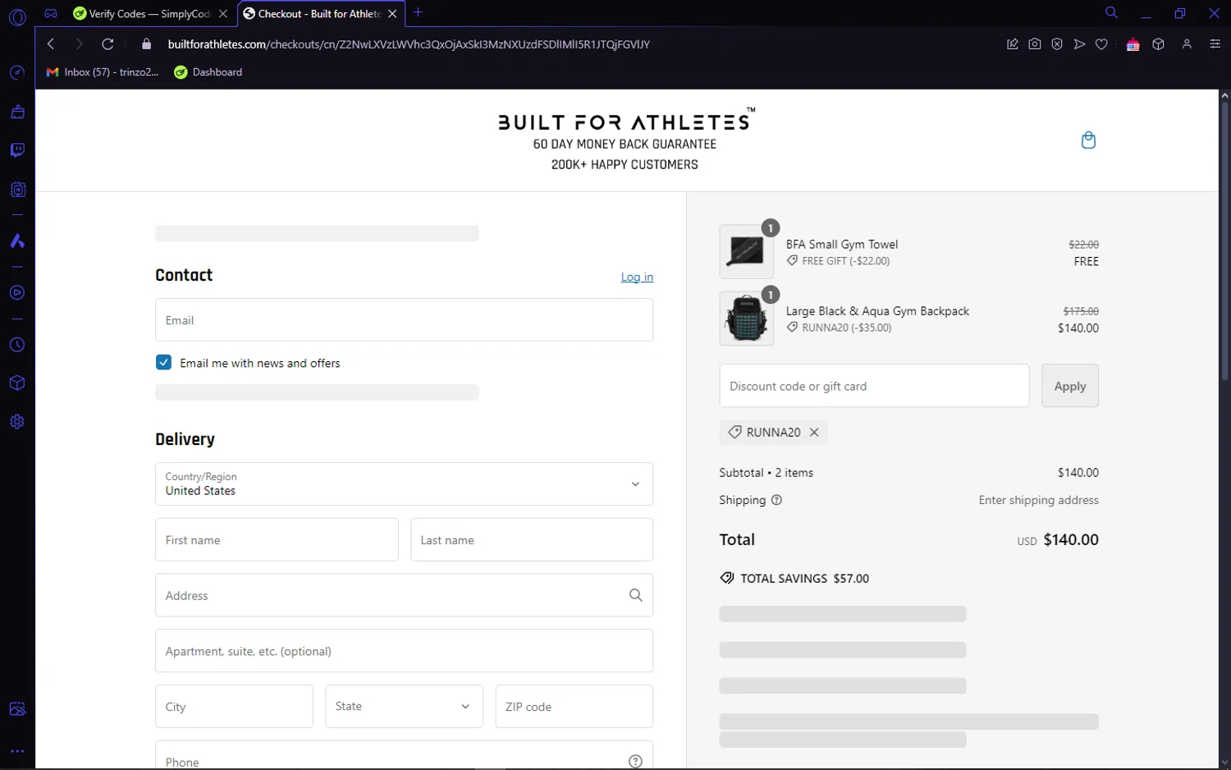The width and height of the screenshot is (1231, 770).
Task: Open the Country/Region dropdown
Action: [x=404, y=484]
